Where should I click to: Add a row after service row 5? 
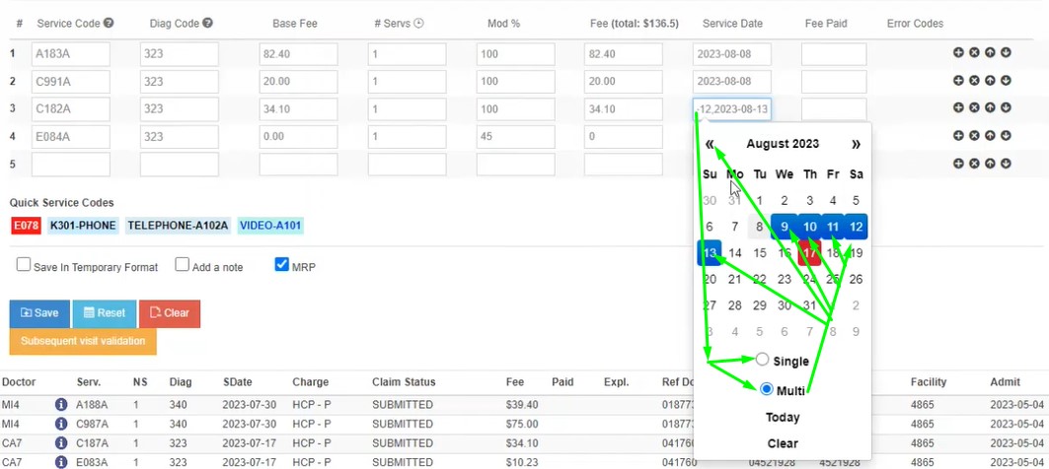pos(958,164)
